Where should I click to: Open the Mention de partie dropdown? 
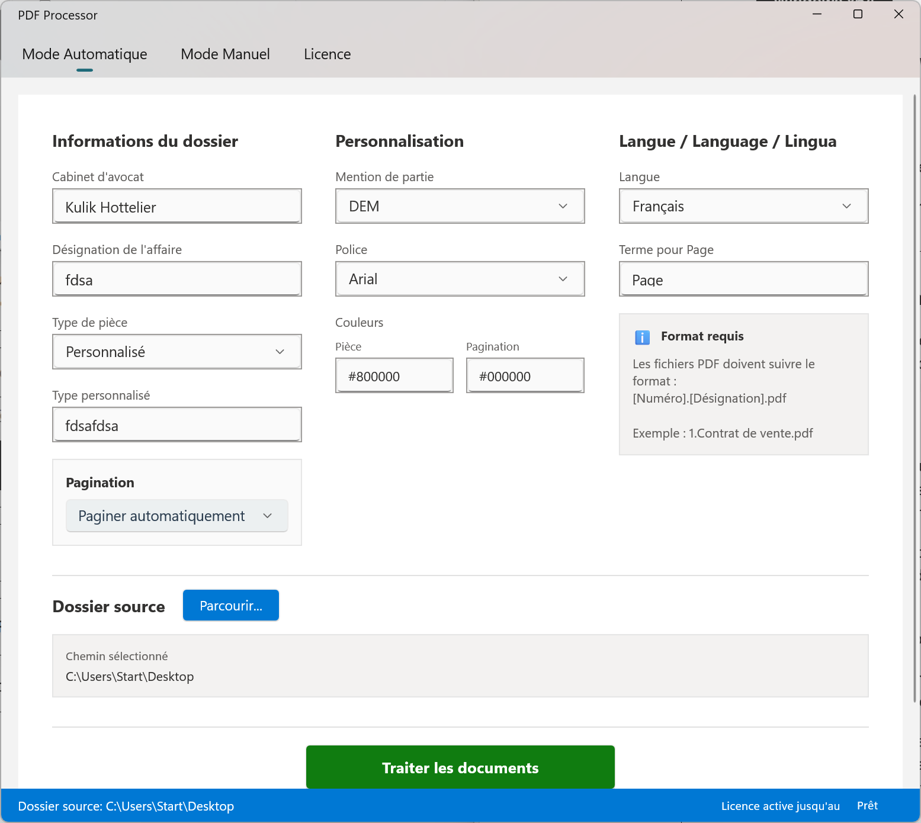click(460, 206)
